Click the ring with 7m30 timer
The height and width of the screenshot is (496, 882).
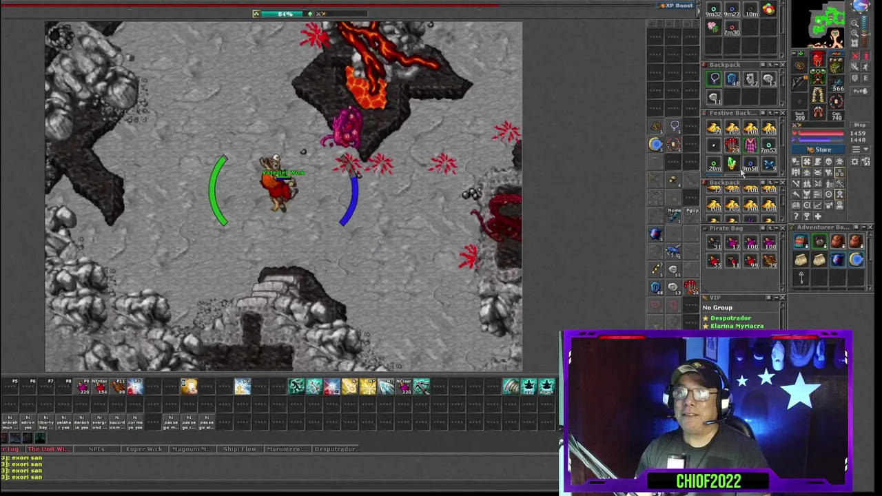pyautogui.click(x=732, y=28)
